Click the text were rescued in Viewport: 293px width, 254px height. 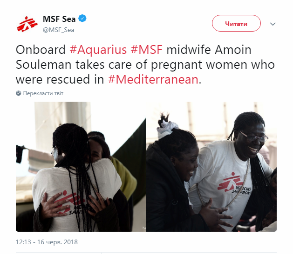pos(60,79)
